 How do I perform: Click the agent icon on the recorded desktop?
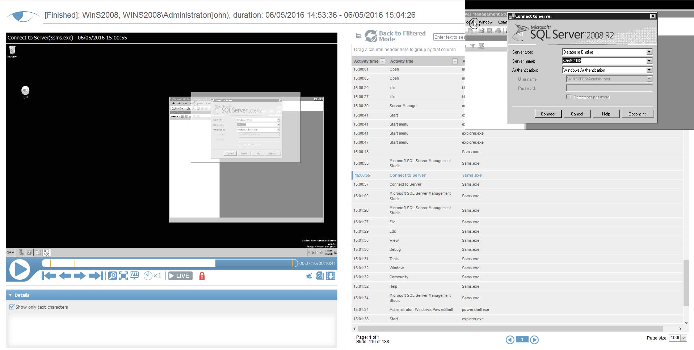click(x=25, y=92)
